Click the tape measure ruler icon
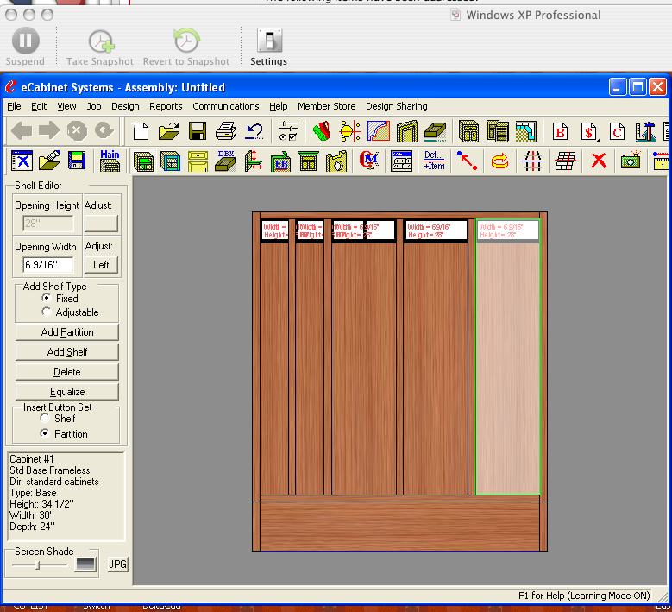The image size is (672, 612). point(662,161)
